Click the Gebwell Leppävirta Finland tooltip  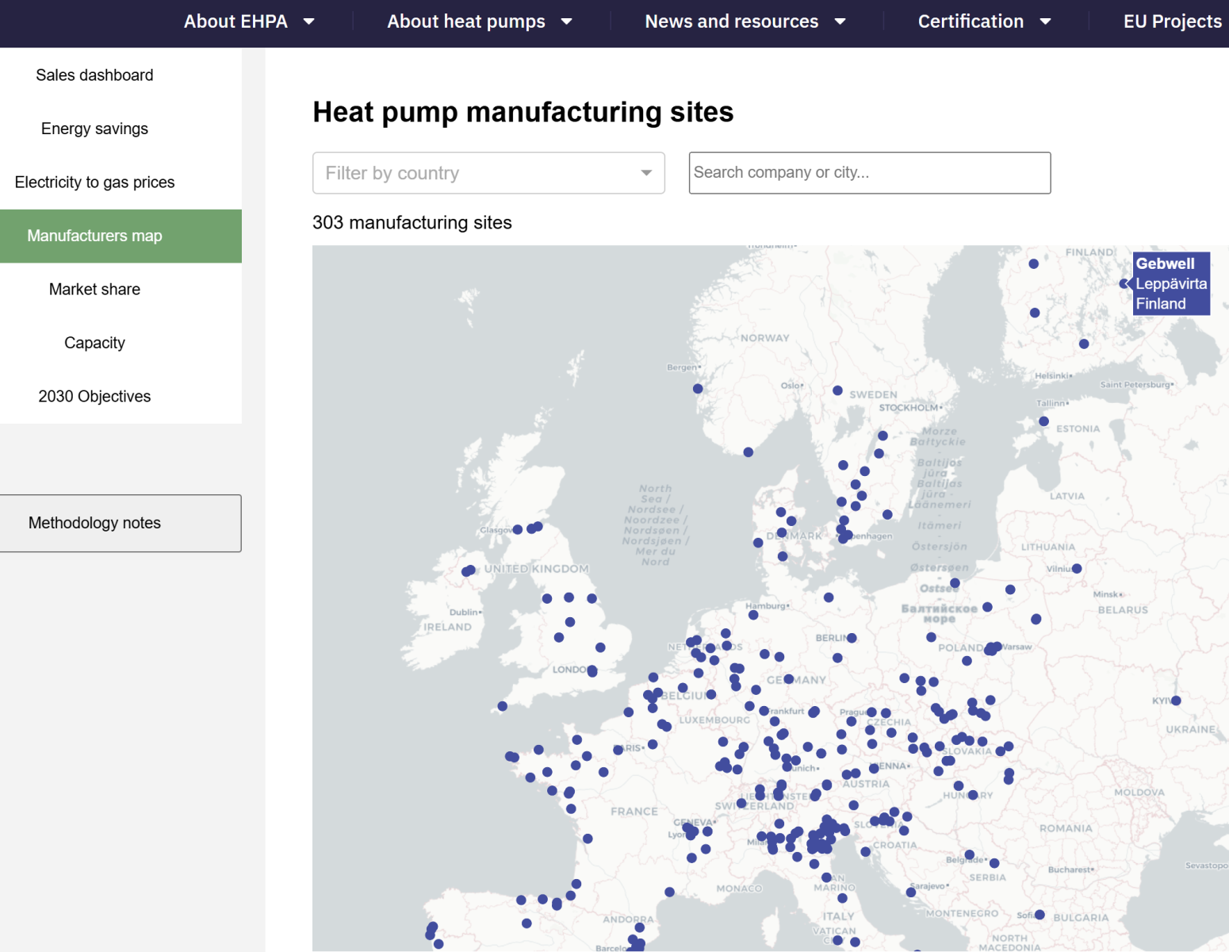pyautogui.click(x=1170, y=284)
